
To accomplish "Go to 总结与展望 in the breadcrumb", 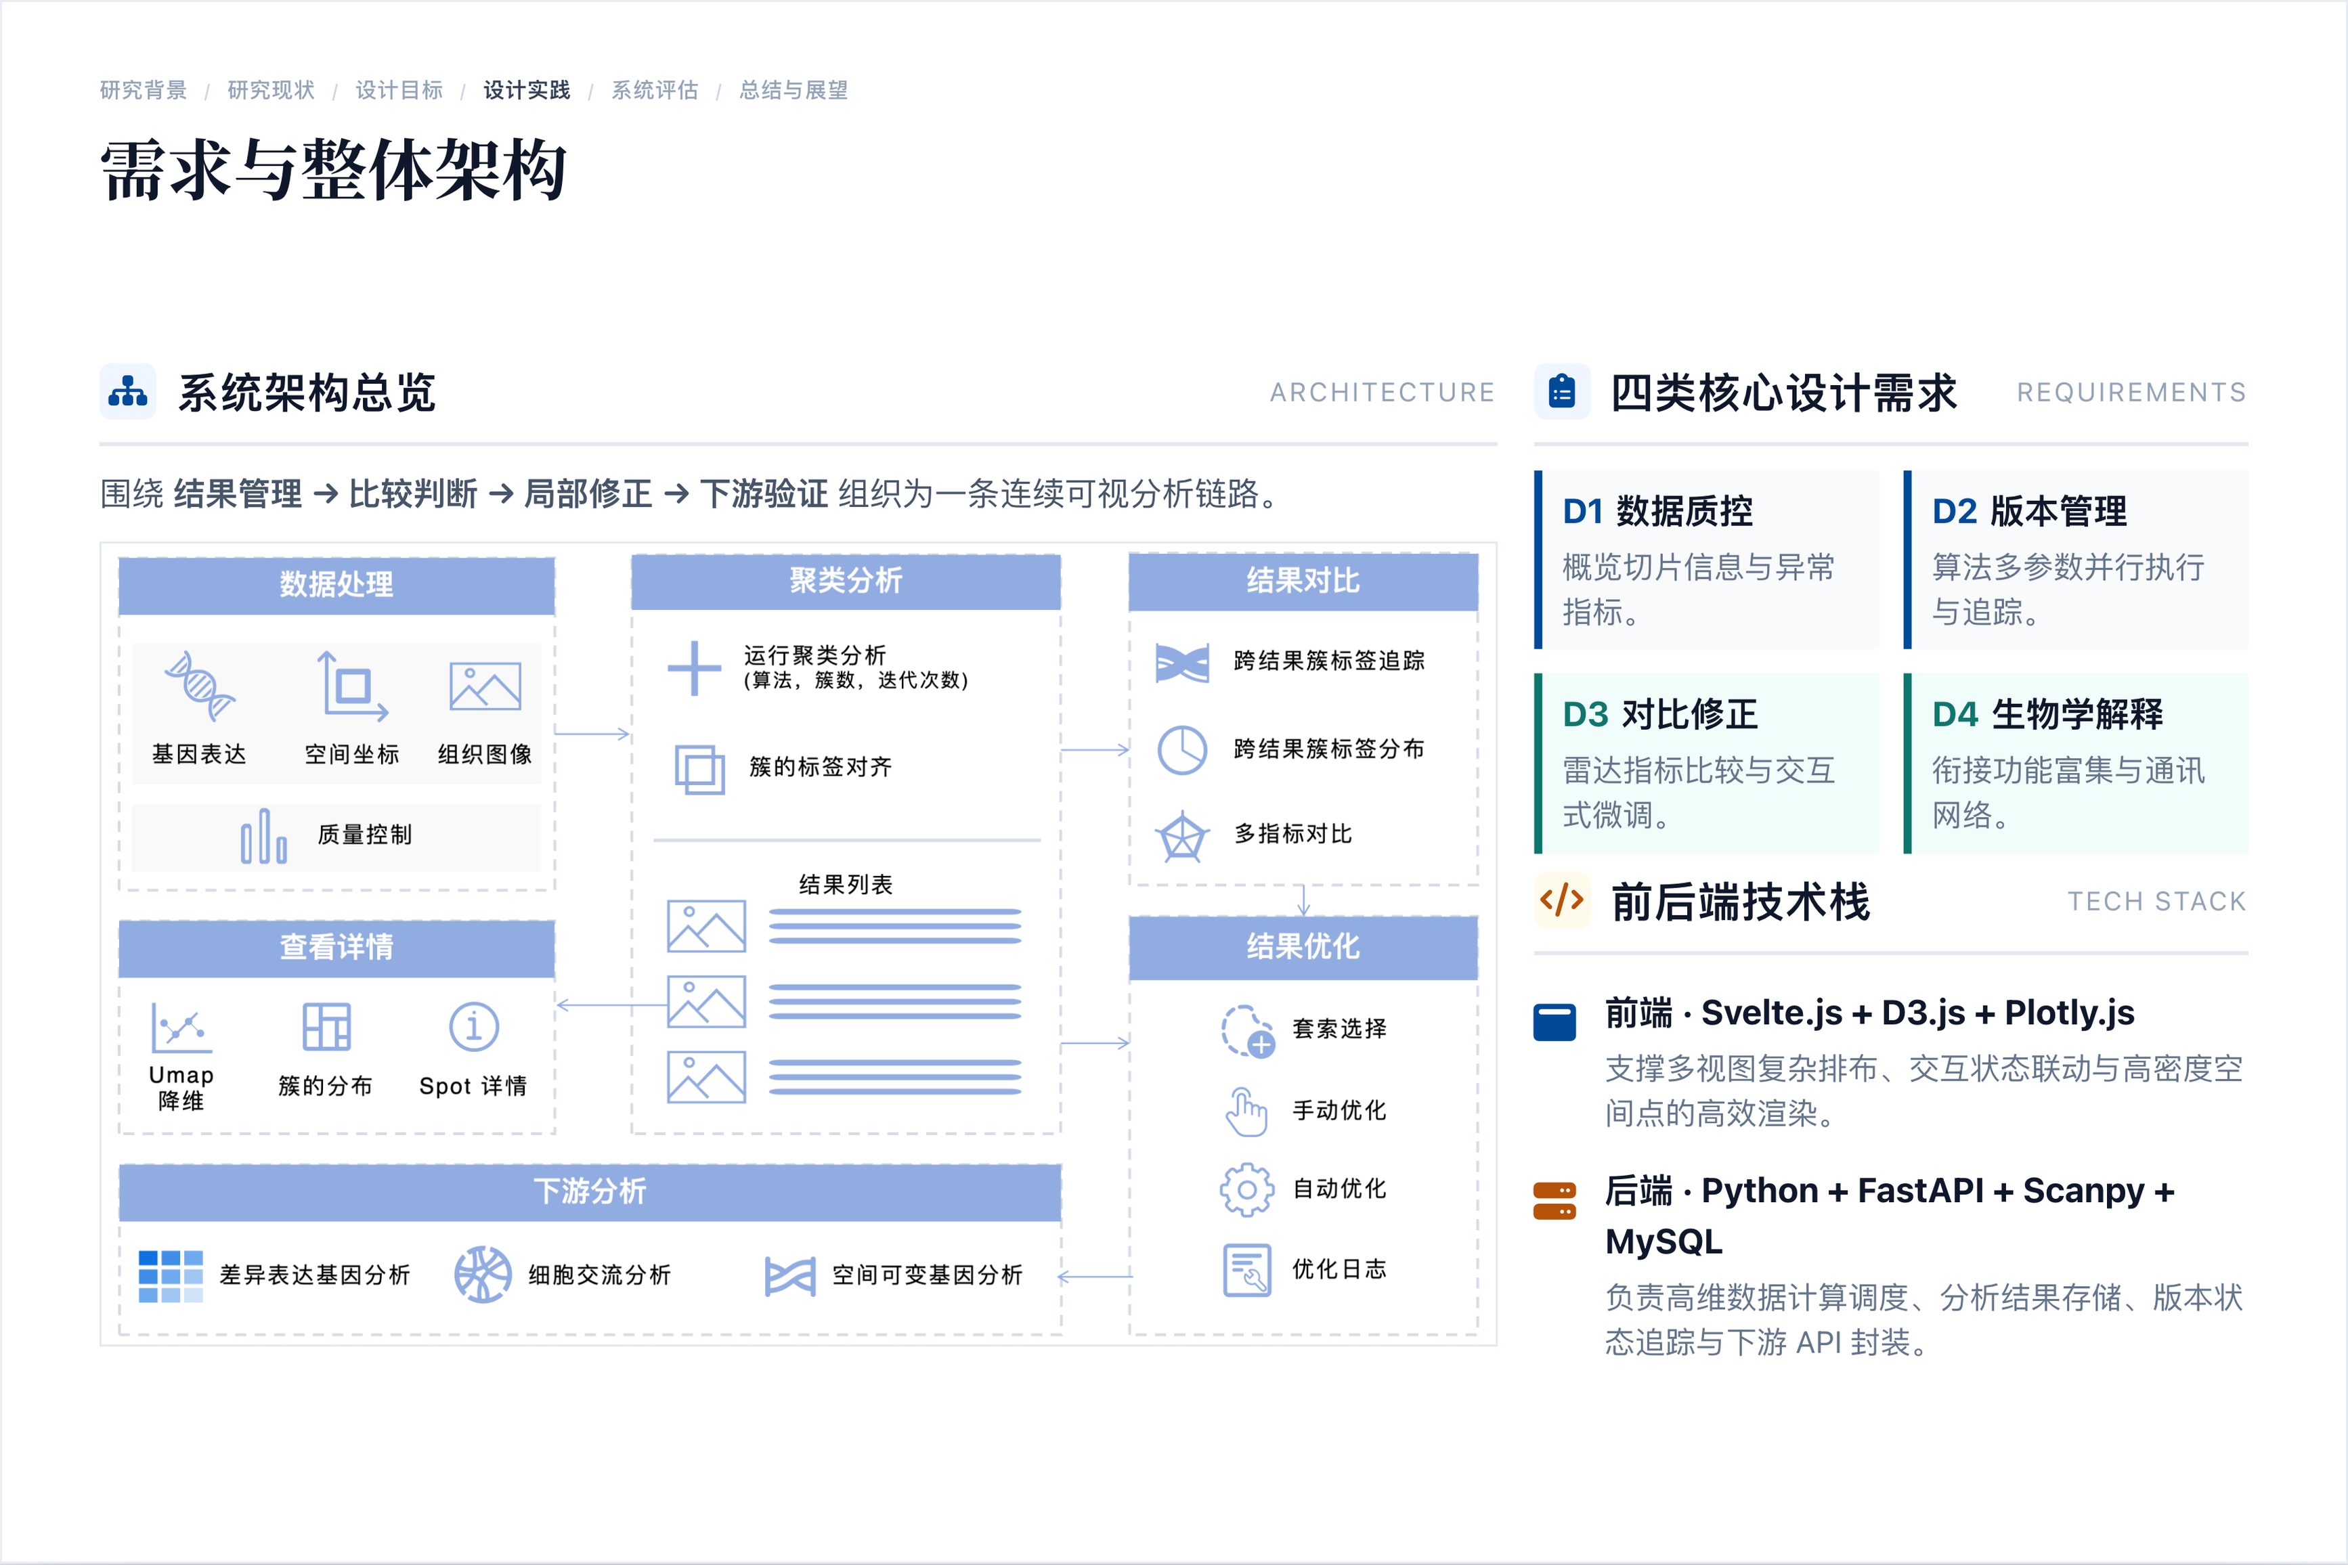I will pyautogui.click(x=793, y=90).
